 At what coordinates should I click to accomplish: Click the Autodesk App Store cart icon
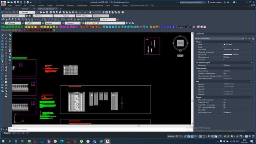[x=225, y=2]
